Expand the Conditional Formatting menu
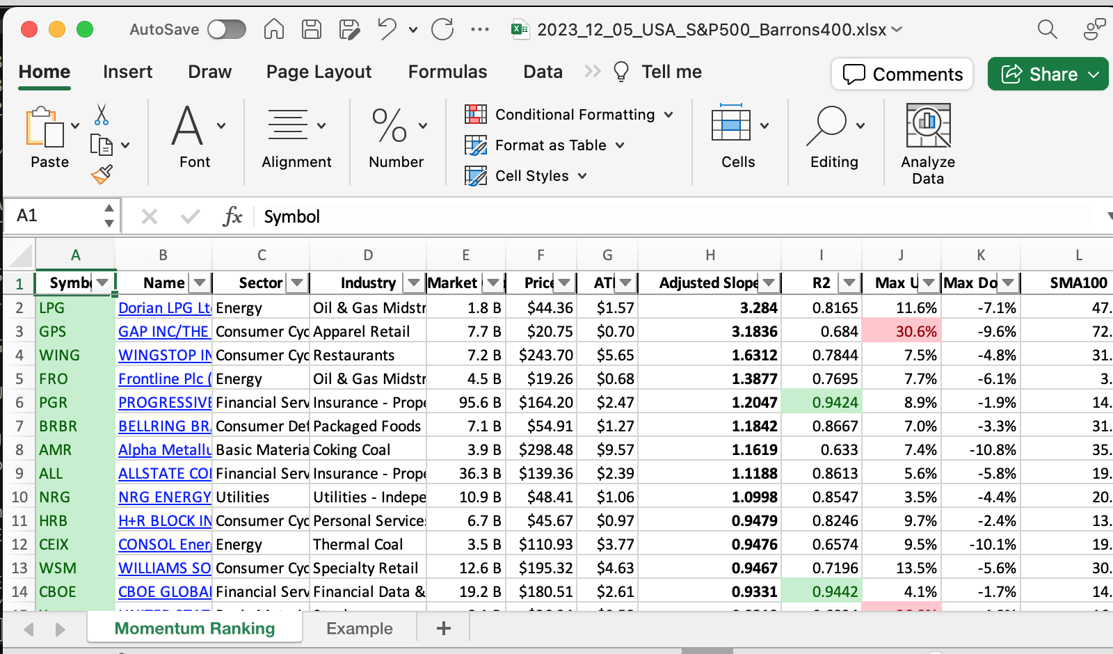This screenshot has height=654, width=1113. click(569, 115)
